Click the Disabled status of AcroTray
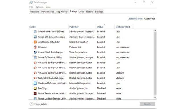Viewport: 185px width, 109px height. [101, 88]
